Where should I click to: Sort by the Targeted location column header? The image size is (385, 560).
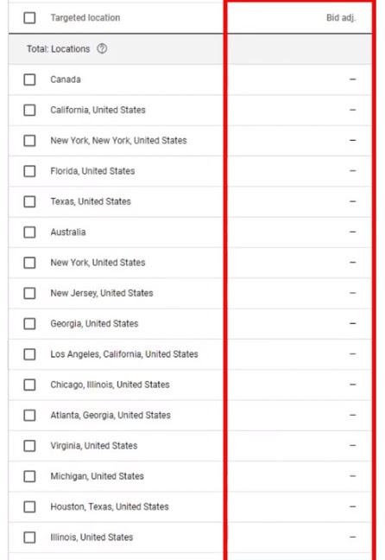coord(85,17)
